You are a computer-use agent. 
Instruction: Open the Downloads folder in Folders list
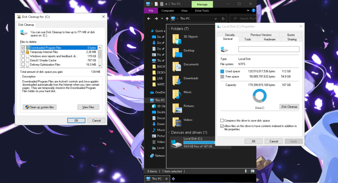pyautogui.click(x=177, y=81)
